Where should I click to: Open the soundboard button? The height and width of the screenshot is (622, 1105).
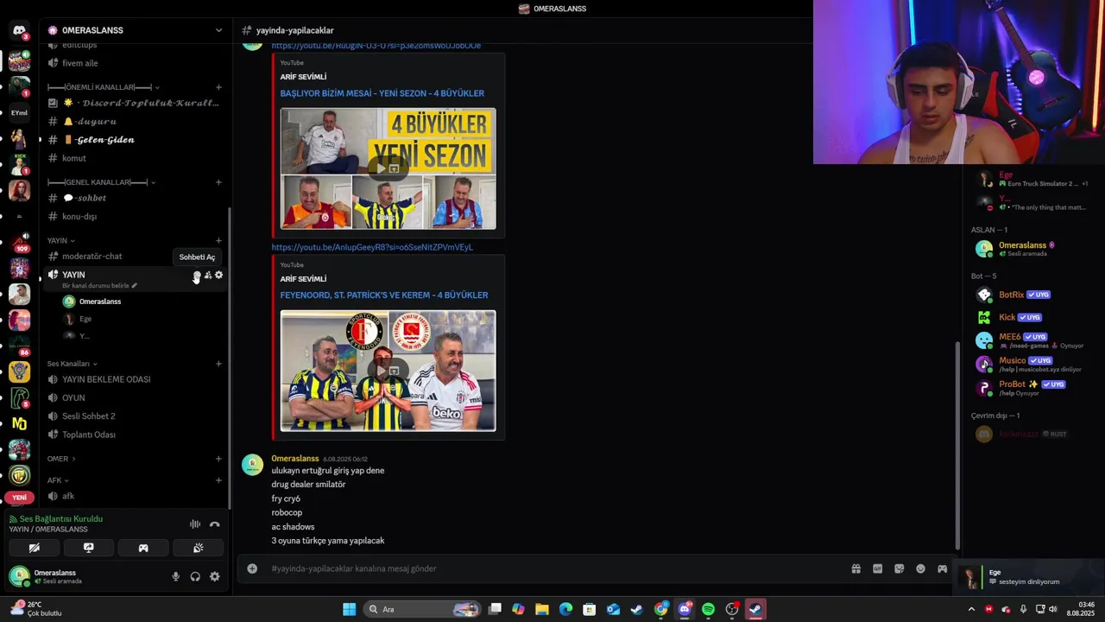pos(198,548)
